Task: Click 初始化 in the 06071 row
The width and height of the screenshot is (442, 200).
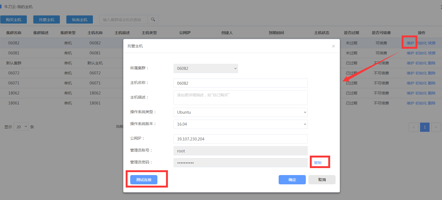Action: (421, 83)
